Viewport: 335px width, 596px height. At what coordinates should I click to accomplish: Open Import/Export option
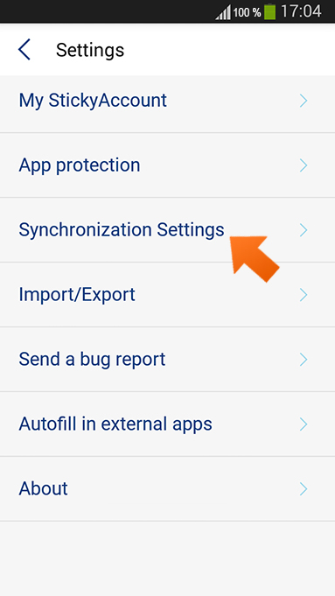tap(168, 295)
